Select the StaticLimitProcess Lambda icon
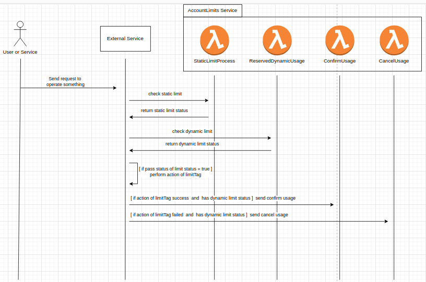The image size is (426, 282). pos(214,40)
